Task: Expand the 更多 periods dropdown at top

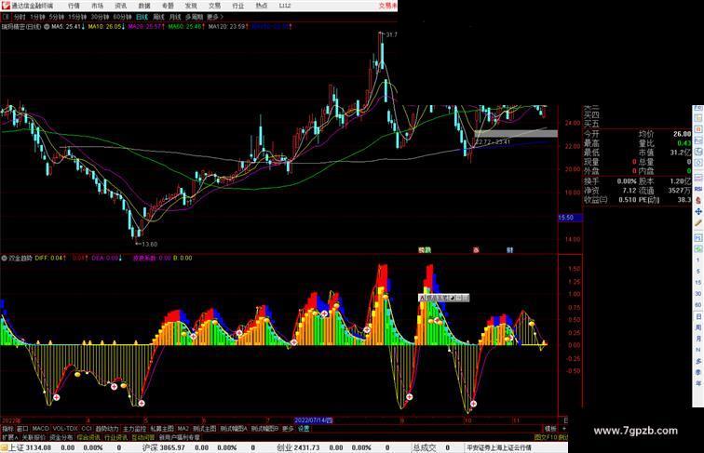Action: (x=215, y=17)
